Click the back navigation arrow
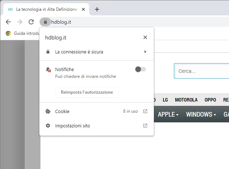The height and width of the screenshot is (169, 229). [x=8, y=22]
